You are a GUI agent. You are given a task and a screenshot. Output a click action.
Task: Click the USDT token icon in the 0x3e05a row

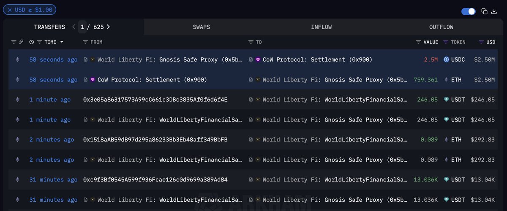point(446,100)
